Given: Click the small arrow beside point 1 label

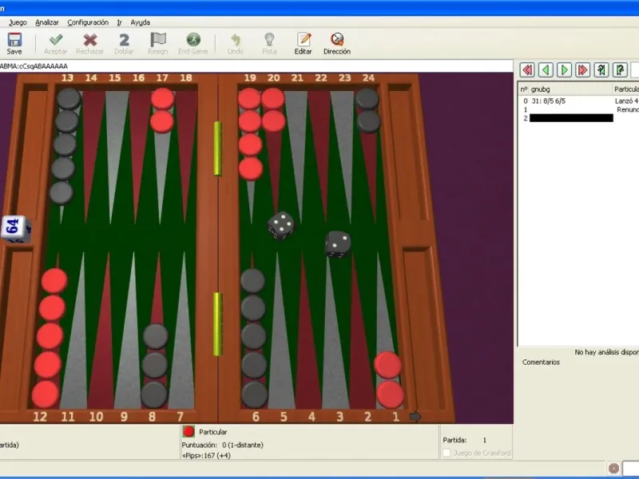Looking at the screenshot, I should pos(415,416).
